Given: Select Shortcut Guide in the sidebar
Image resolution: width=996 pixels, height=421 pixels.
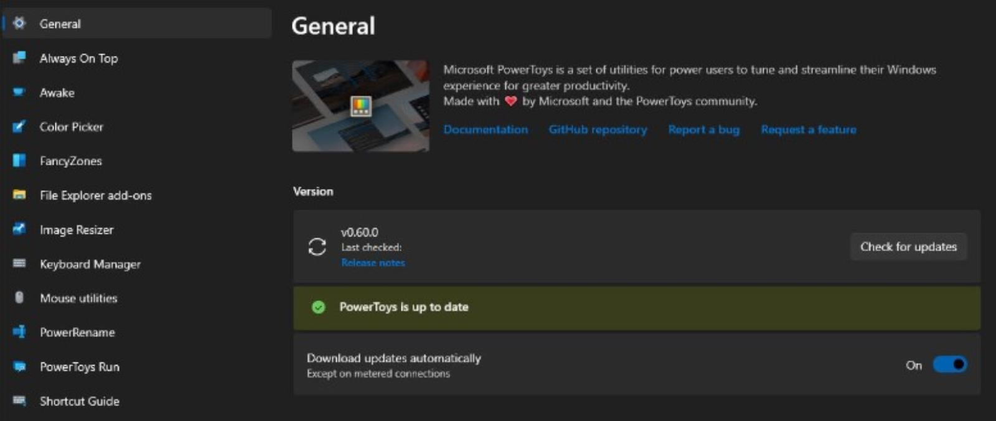Looking at the screenshot, I should pyautogui.click(x=79, y=401).
